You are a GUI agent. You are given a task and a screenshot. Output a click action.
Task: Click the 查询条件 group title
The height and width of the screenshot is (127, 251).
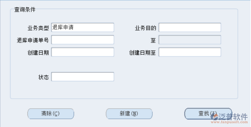[x=25, y=9]
